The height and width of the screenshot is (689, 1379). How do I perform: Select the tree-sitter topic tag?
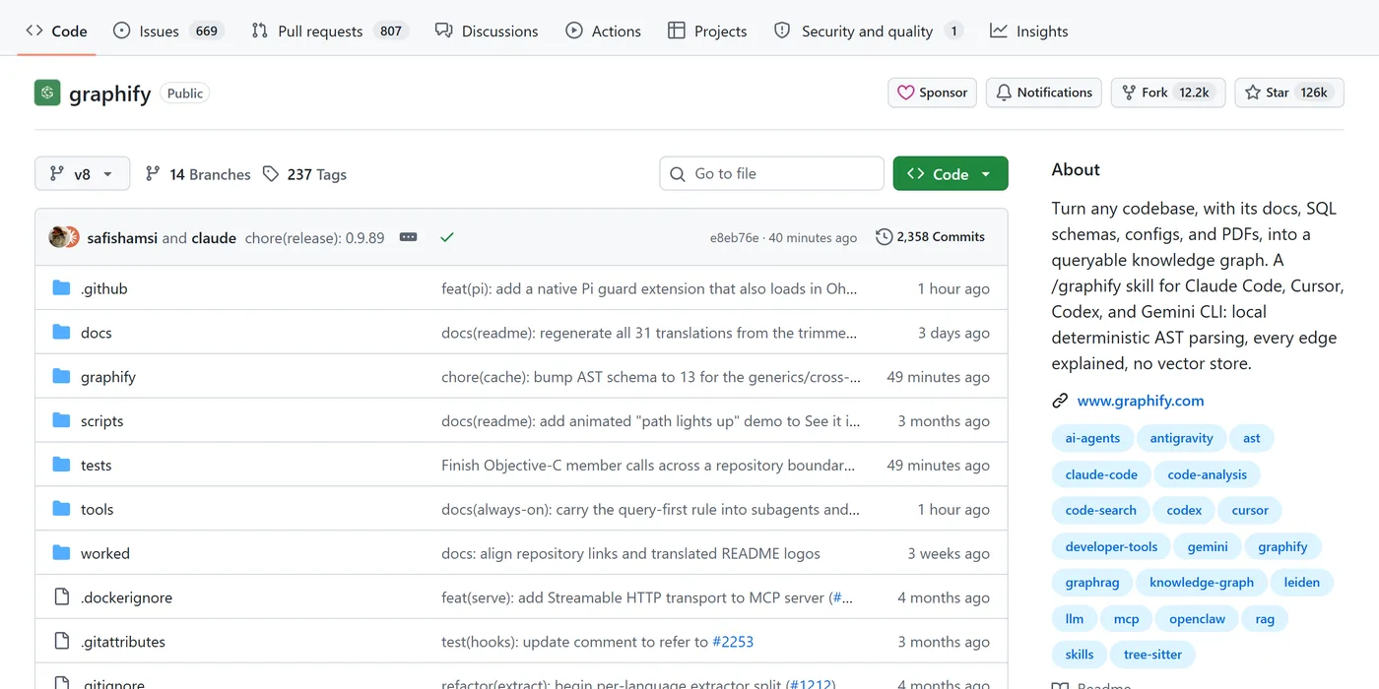(1152, 655)
